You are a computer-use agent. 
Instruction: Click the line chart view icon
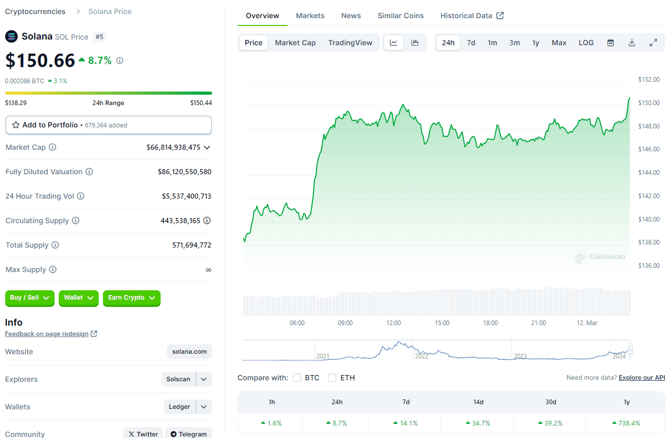tap(393, 43)
